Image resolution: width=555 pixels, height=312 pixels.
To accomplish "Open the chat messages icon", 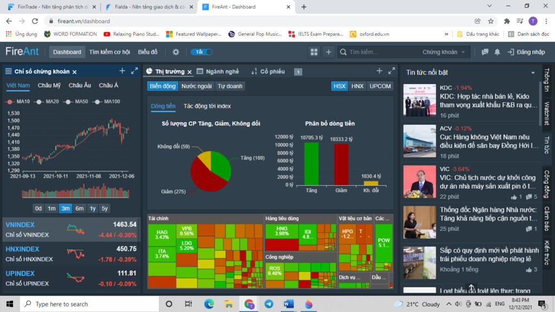I will coord(485,52).
